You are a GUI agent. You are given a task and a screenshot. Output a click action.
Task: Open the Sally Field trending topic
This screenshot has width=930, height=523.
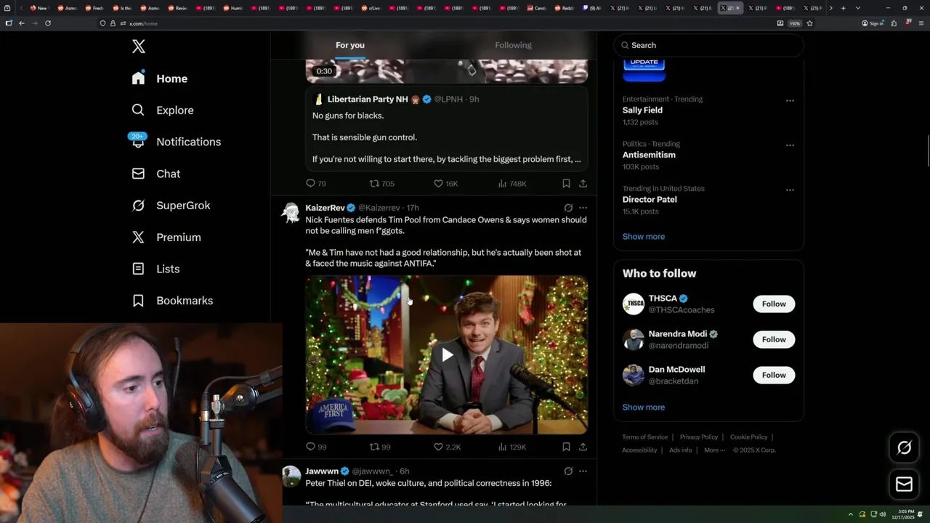point(642,110)
